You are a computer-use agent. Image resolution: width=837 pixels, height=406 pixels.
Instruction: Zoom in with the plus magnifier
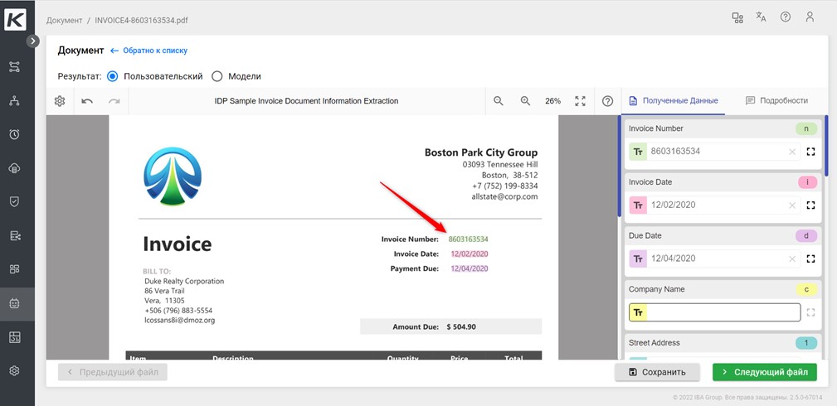pos(525,101)
